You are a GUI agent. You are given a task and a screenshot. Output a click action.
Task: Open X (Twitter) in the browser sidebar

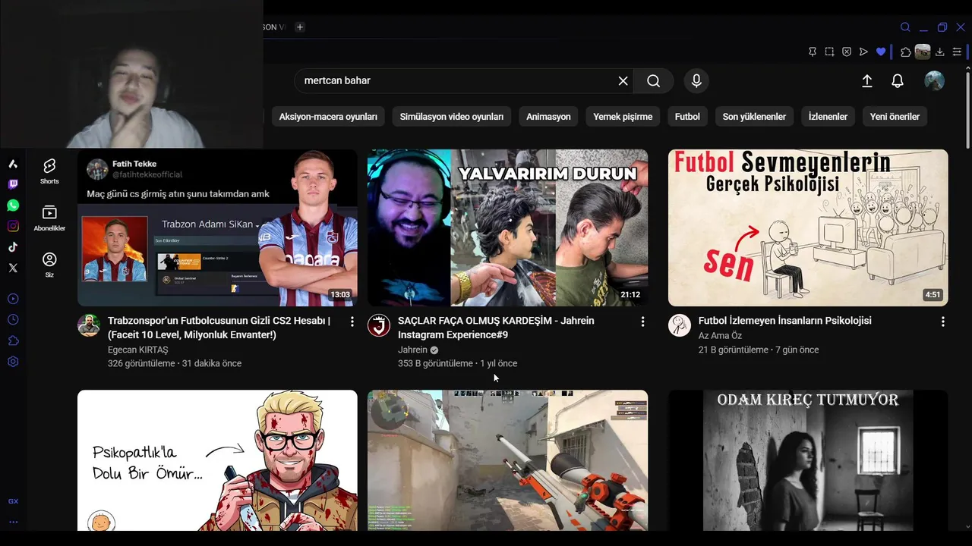tap(13, 268)
